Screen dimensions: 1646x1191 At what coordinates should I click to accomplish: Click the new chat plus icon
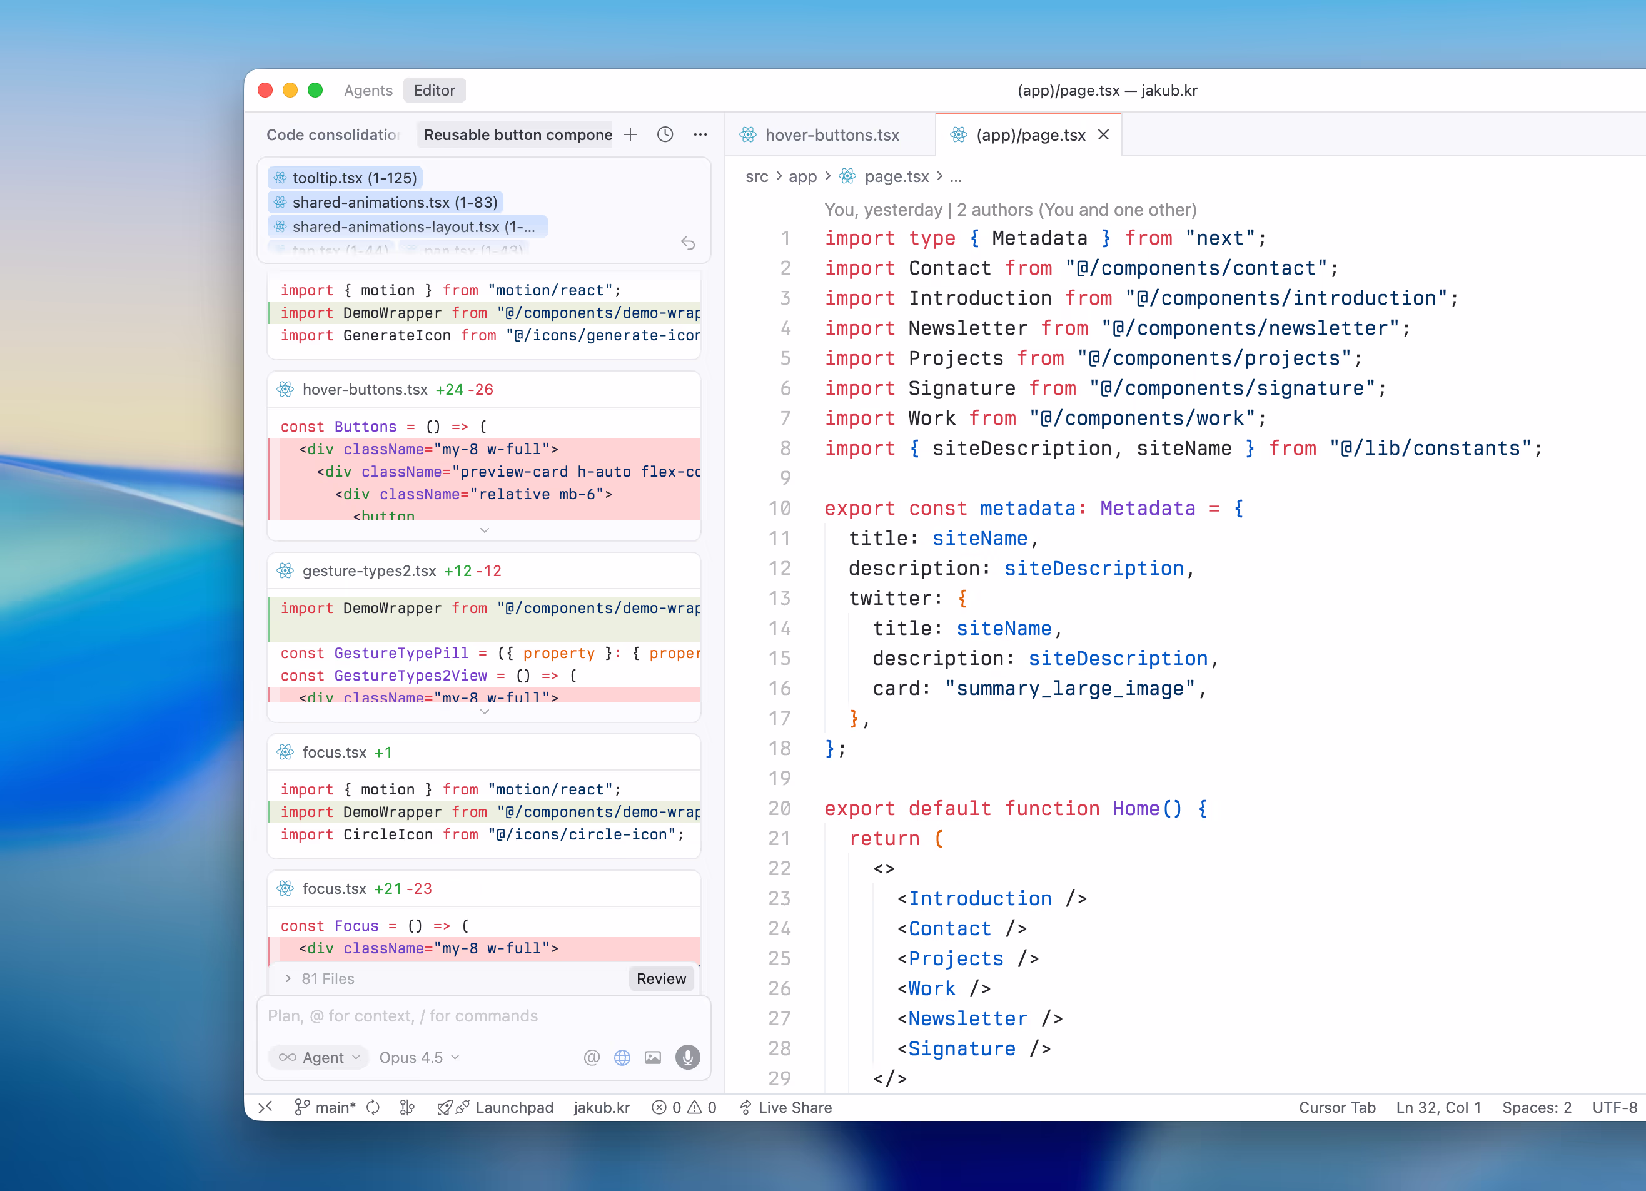click(x=630, y=134)
